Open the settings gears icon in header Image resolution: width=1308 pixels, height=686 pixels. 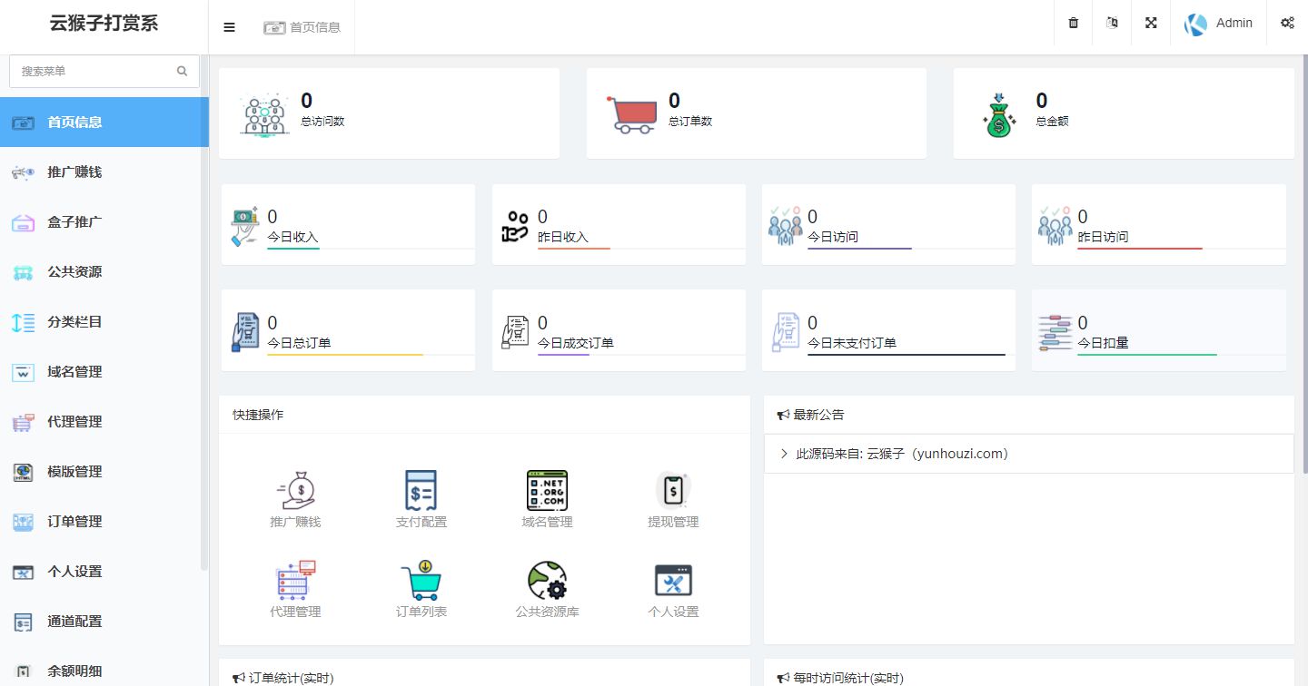tap(1287, 24)
